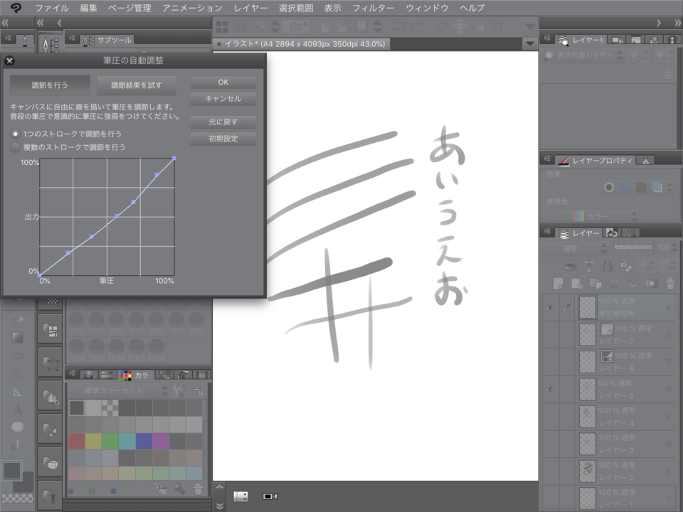Click the Clip Studio logo icon
683x512 pixels.
click(x=15, y=8)
